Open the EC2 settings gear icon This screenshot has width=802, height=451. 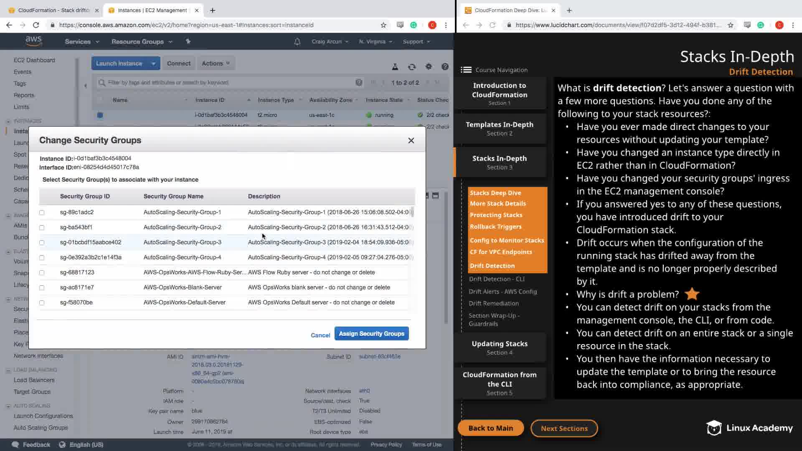point(429,67)
